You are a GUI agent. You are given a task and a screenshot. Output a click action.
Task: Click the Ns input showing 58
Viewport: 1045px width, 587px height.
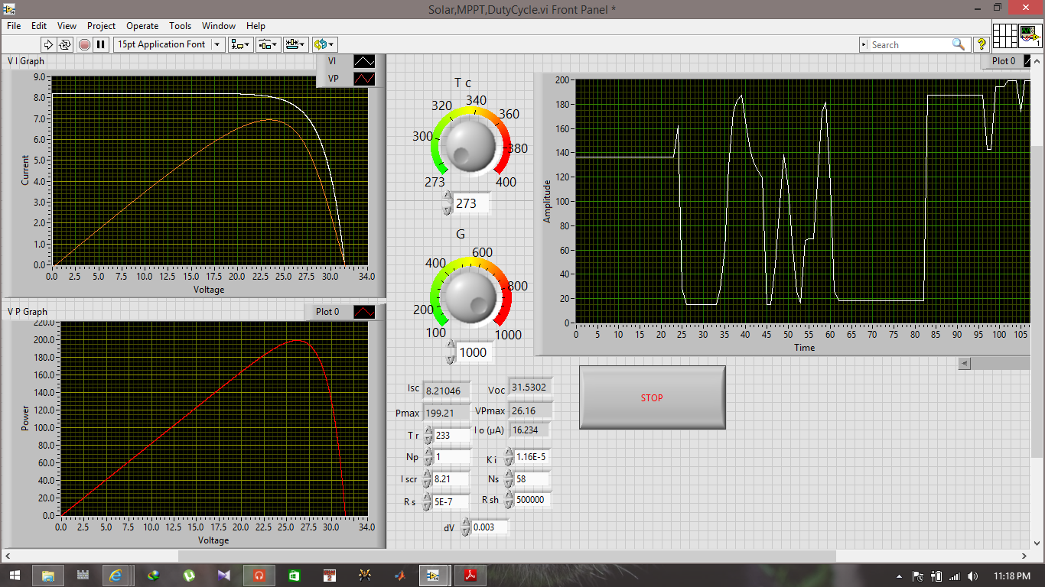[532, 479]
